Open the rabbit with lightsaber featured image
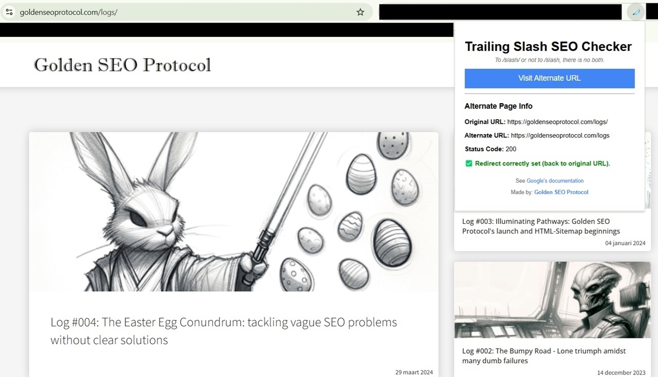Image resolution: width=658 pixels, height=377 pixels. [234, 212]
